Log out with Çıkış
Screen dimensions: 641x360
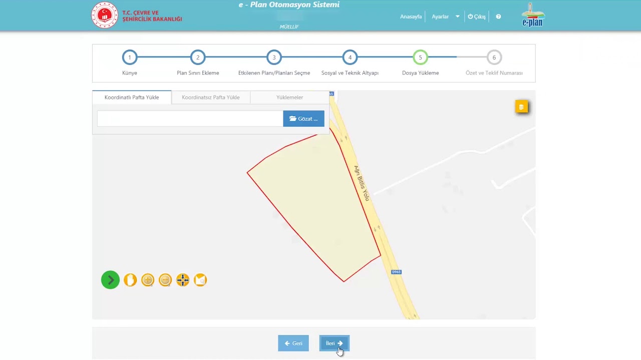coord(477,16)
